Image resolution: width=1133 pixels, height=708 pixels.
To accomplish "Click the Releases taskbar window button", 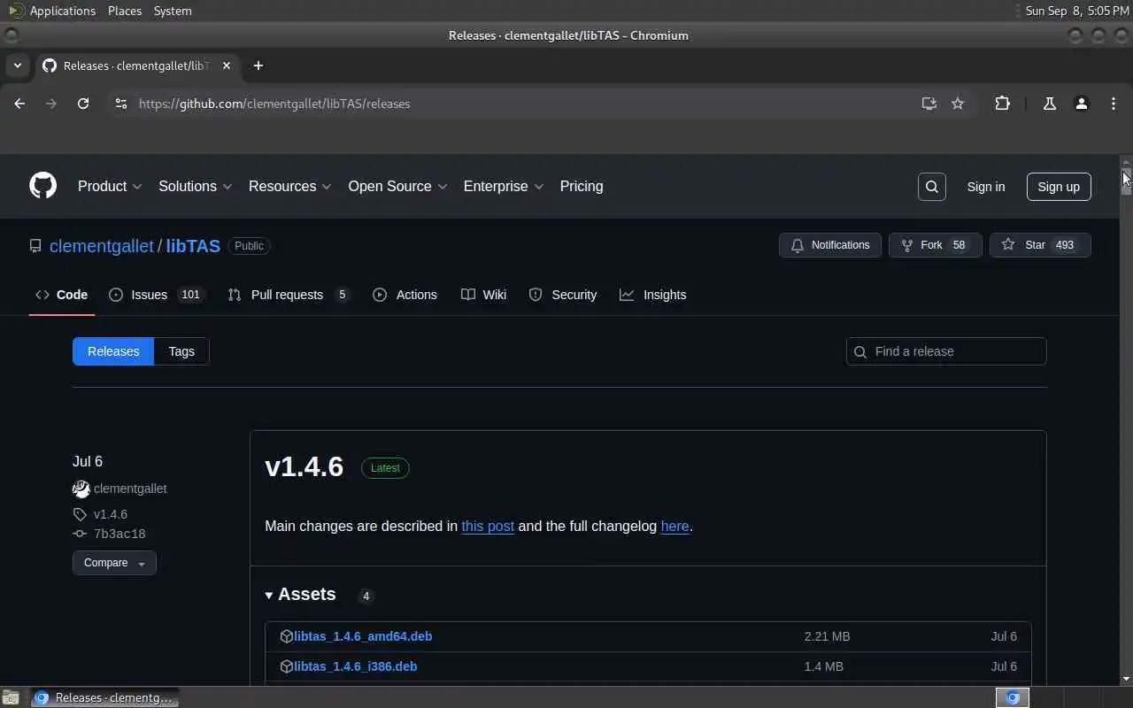I will (x=104, y=697).
